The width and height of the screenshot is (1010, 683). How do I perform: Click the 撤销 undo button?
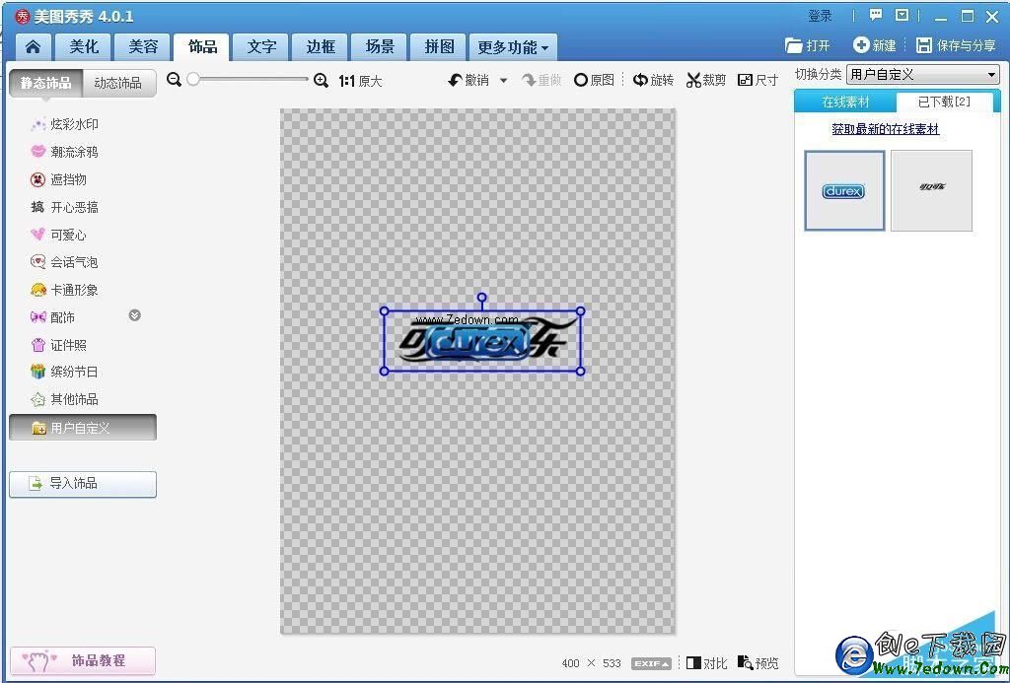pos(469,80)
